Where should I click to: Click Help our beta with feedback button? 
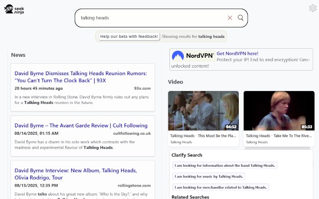[129, 36]
